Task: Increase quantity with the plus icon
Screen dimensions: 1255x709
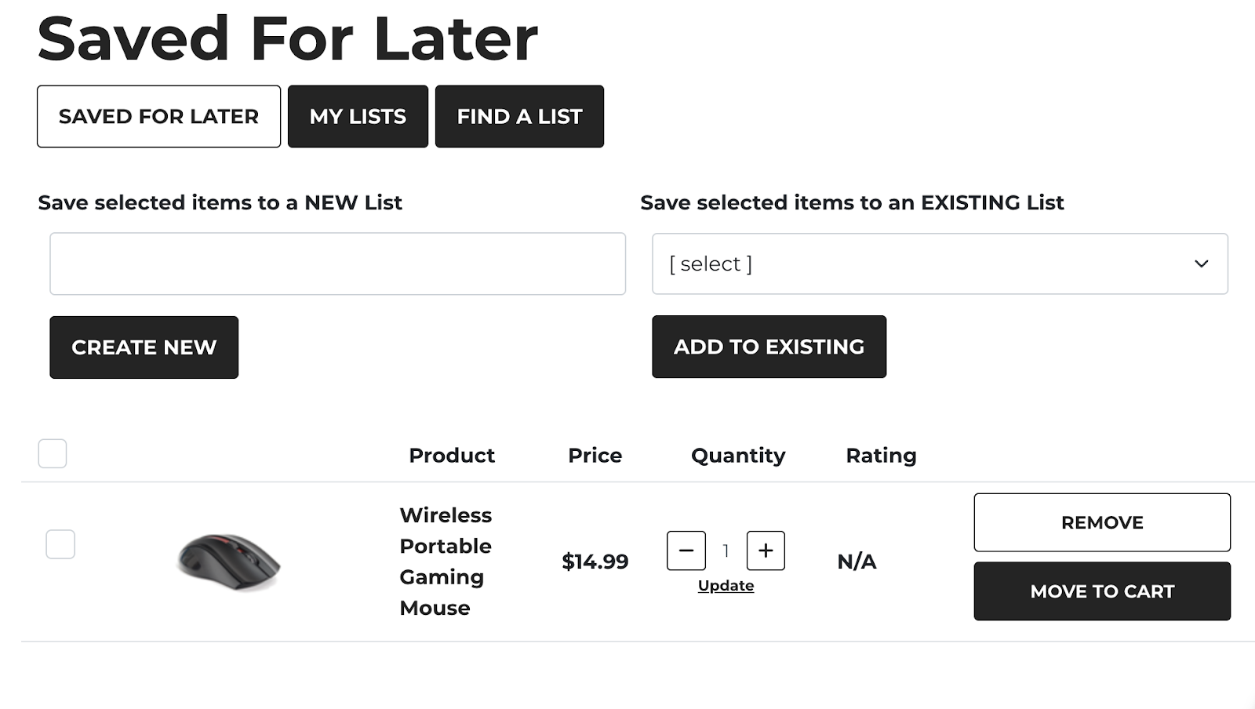Action: pos(766,551)
